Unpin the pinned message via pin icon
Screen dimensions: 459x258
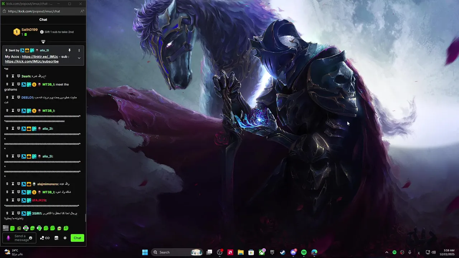click(x=70, y=51)
